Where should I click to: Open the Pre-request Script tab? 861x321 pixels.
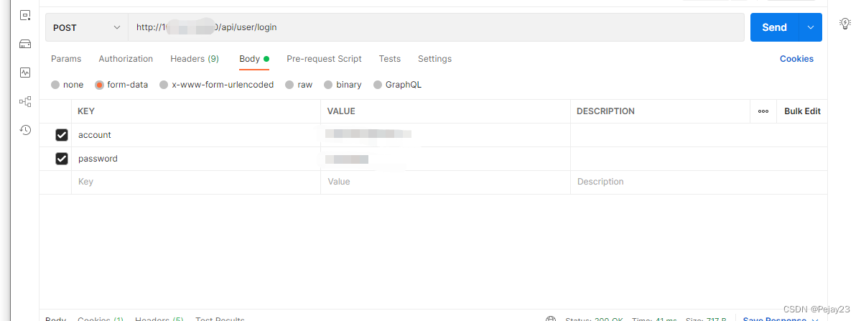(324, 59)
